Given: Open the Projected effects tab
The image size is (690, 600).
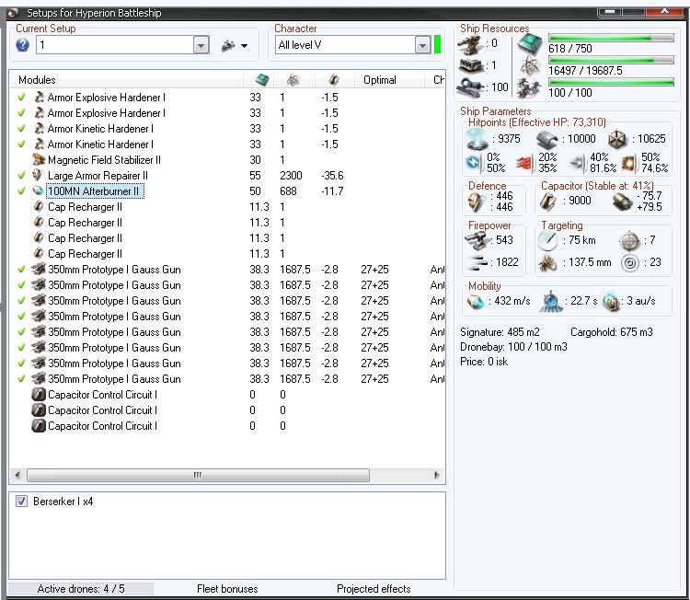Looking at the screenshot, I should coord(374,589).
